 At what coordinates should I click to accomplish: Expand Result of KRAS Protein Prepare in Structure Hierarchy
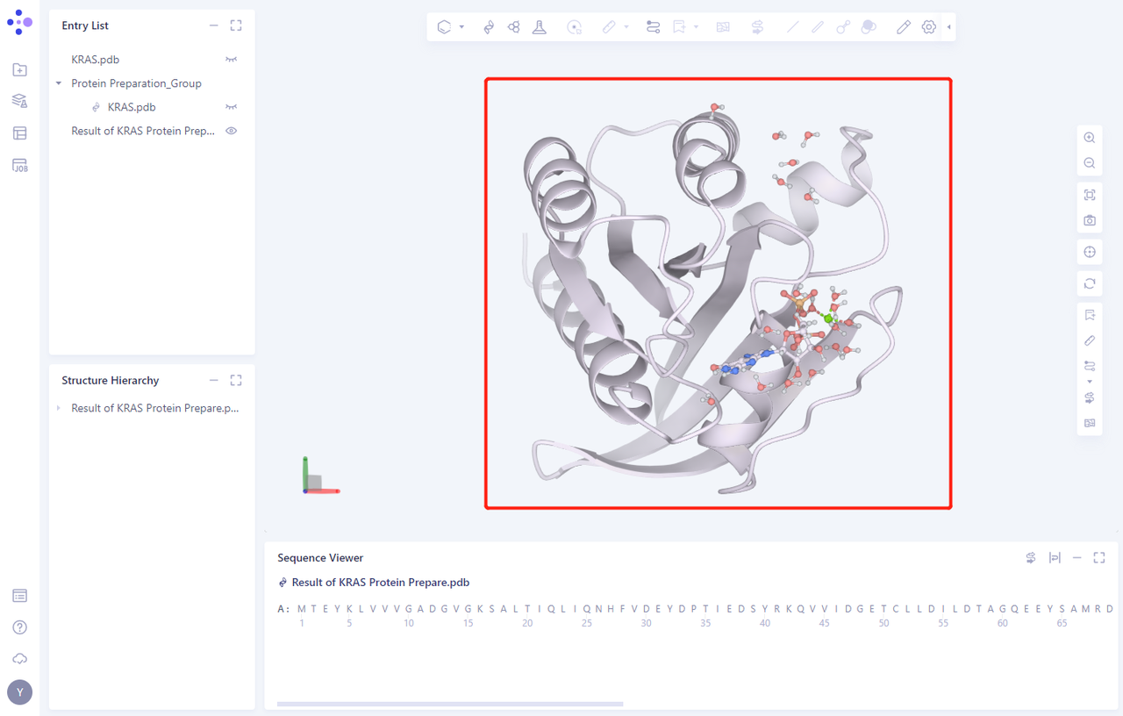59,408
